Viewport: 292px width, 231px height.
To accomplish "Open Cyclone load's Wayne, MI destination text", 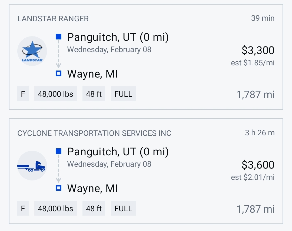I will 92,188.
